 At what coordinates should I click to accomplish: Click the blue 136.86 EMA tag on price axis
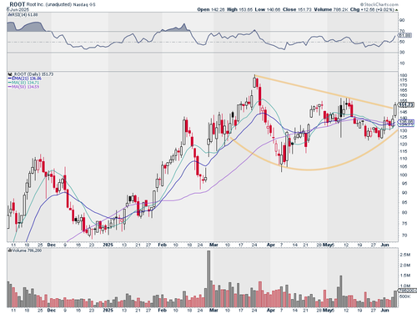point(406,121)
